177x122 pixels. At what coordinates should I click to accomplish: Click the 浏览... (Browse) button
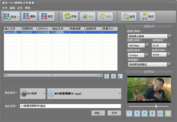coord(98,113)
